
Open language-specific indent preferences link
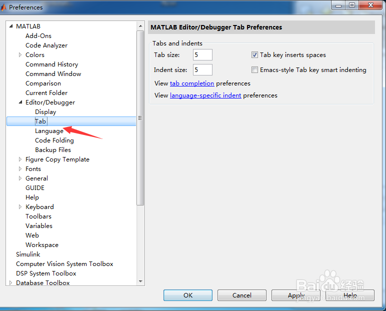pos(205,95)
